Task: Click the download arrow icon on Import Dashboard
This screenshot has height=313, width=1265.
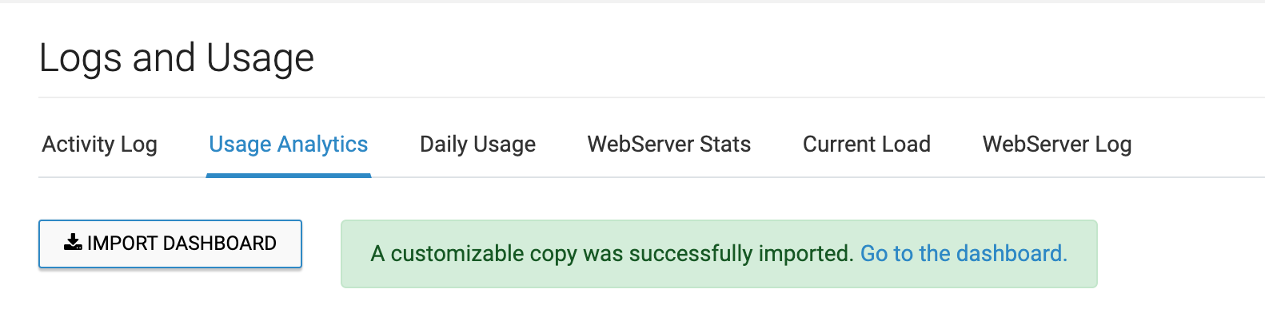Action: coord(73,243)
